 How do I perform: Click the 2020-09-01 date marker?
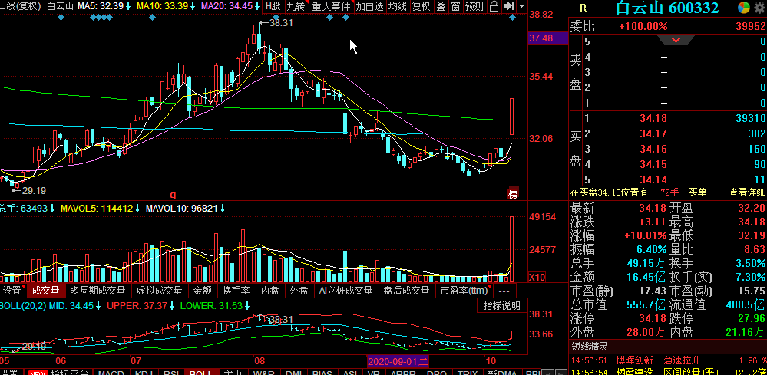(398, 361)
